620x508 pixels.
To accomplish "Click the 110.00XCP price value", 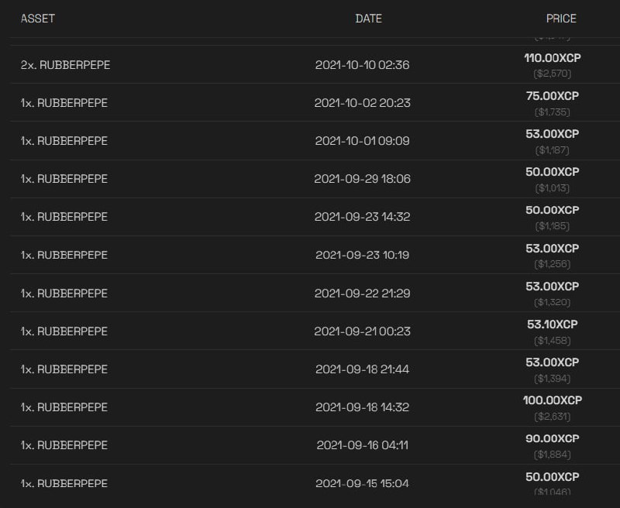I will [x=552, y=57].
